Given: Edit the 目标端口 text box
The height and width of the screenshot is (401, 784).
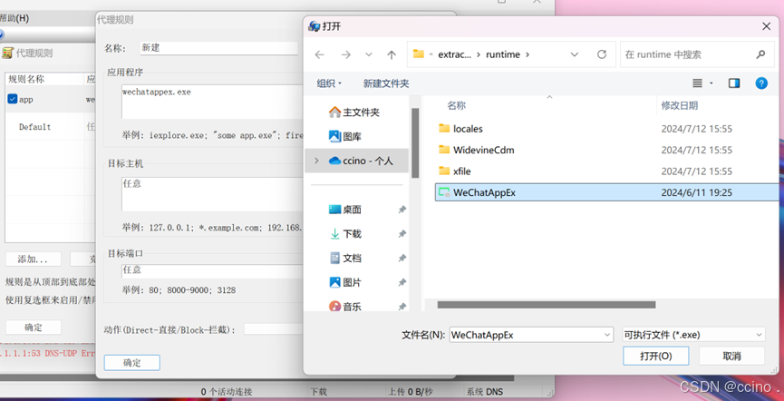Looking at the screenshot, I should [211, 271].
